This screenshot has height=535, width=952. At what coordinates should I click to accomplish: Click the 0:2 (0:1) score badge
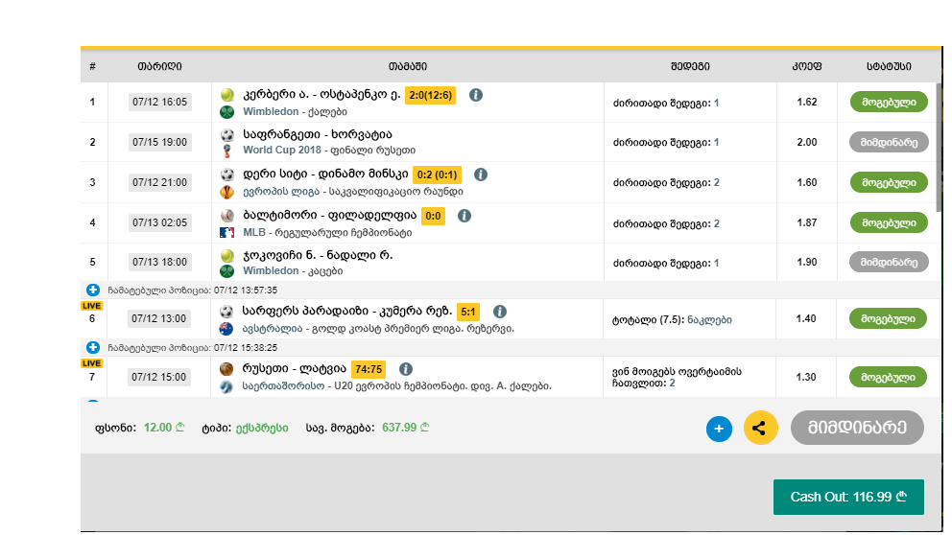438,174
